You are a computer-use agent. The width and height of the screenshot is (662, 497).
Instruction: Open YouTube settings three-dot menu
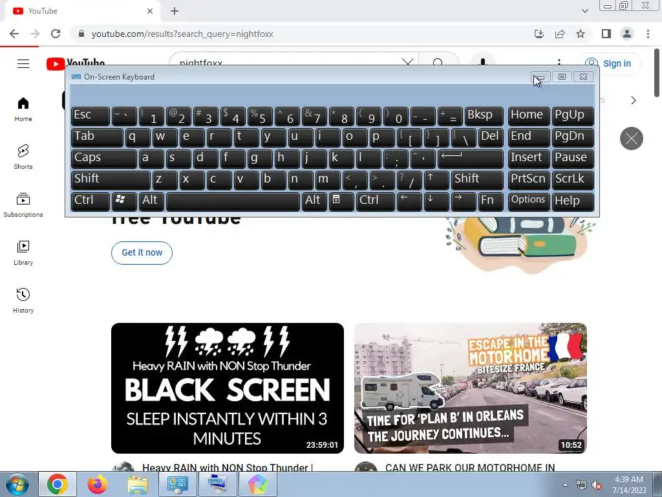pyautogui.click(x=559, y=61)
